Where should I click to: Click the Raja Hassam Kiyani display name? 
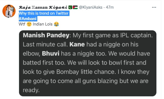point(43,7)
